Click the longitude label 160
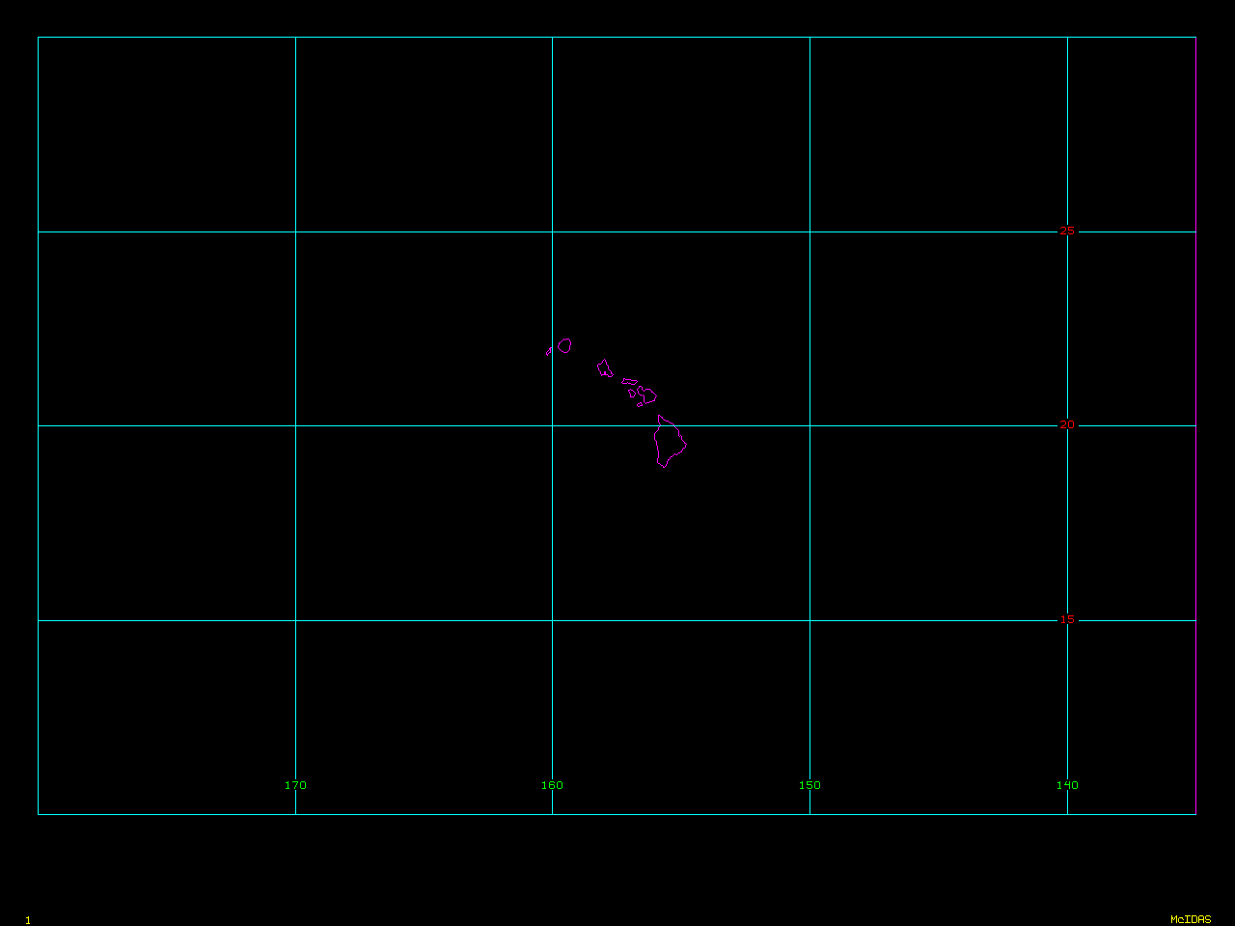Image resolution: width=1235 pixels, height=926 pixels. [x=552, y=785]
